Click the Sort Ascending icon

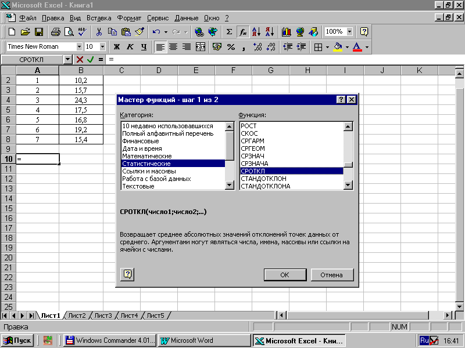(x=256, y=32)
